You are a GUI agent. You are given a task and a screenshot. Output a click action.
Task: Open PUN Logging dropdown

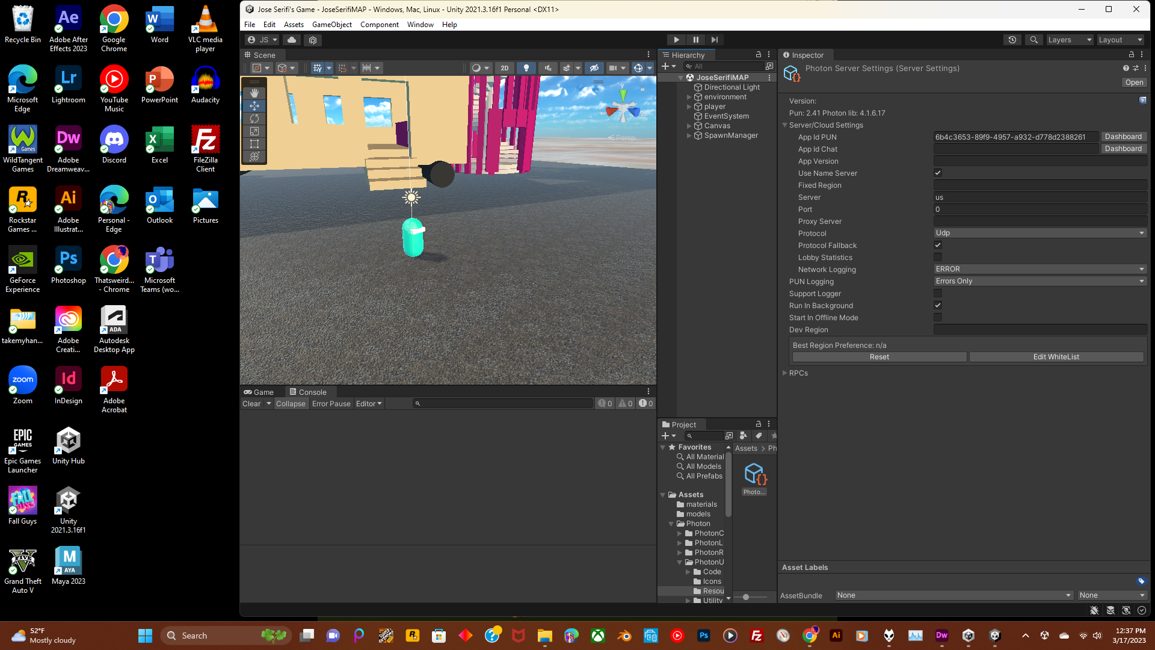coord(1039,281)
